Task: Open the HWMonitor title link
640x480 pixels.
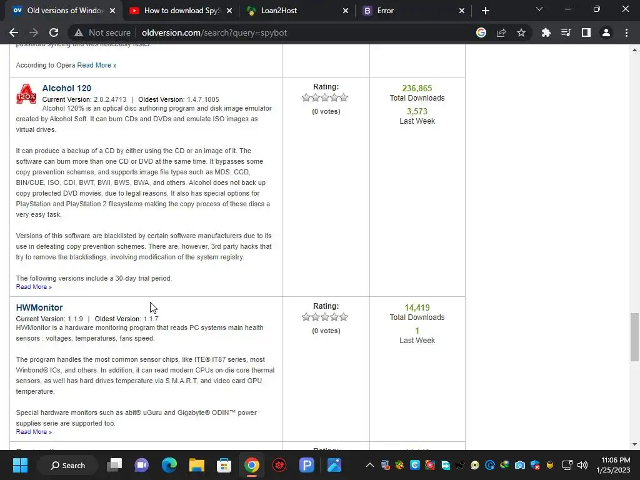Action: (x=39, y=307)
